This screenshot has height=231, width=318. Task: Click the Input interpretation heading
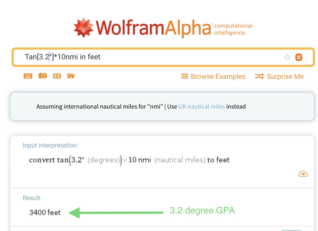point(51,145)
